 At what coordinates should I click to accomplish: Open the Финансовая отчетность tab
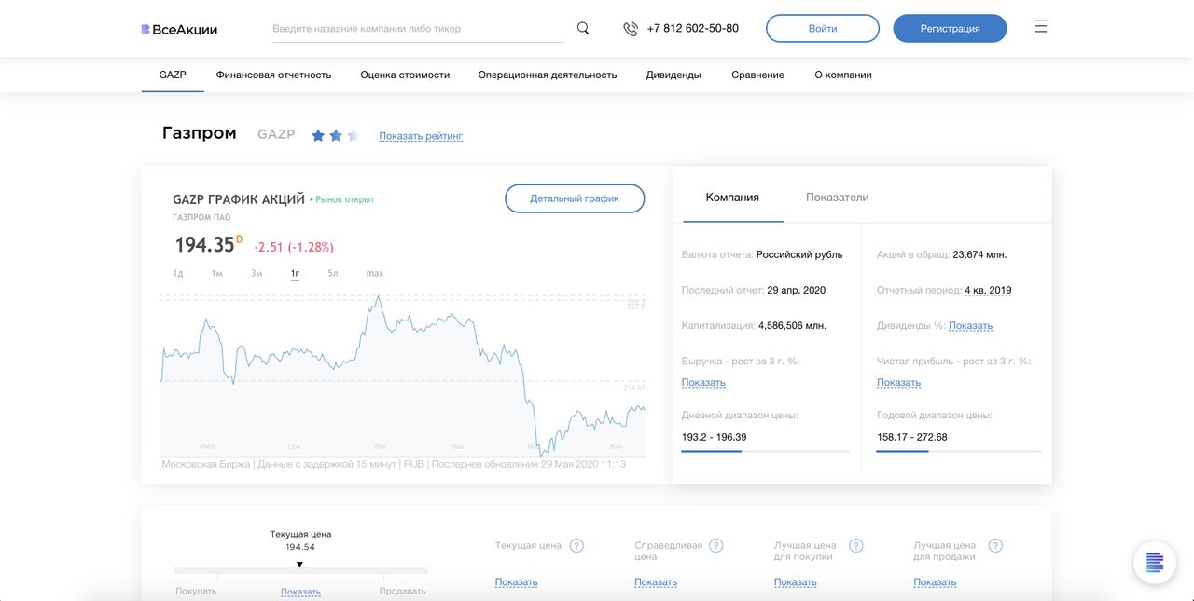point(273,75)
